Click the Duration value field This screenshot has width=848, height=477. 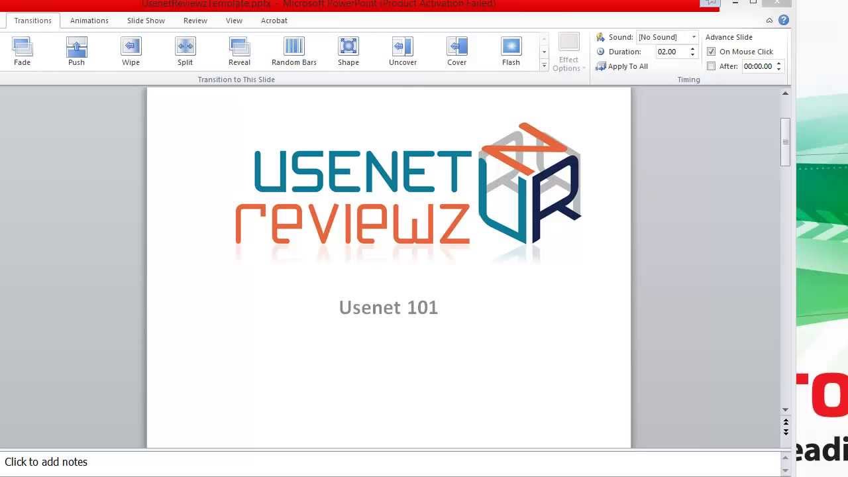tap(671, 52)
